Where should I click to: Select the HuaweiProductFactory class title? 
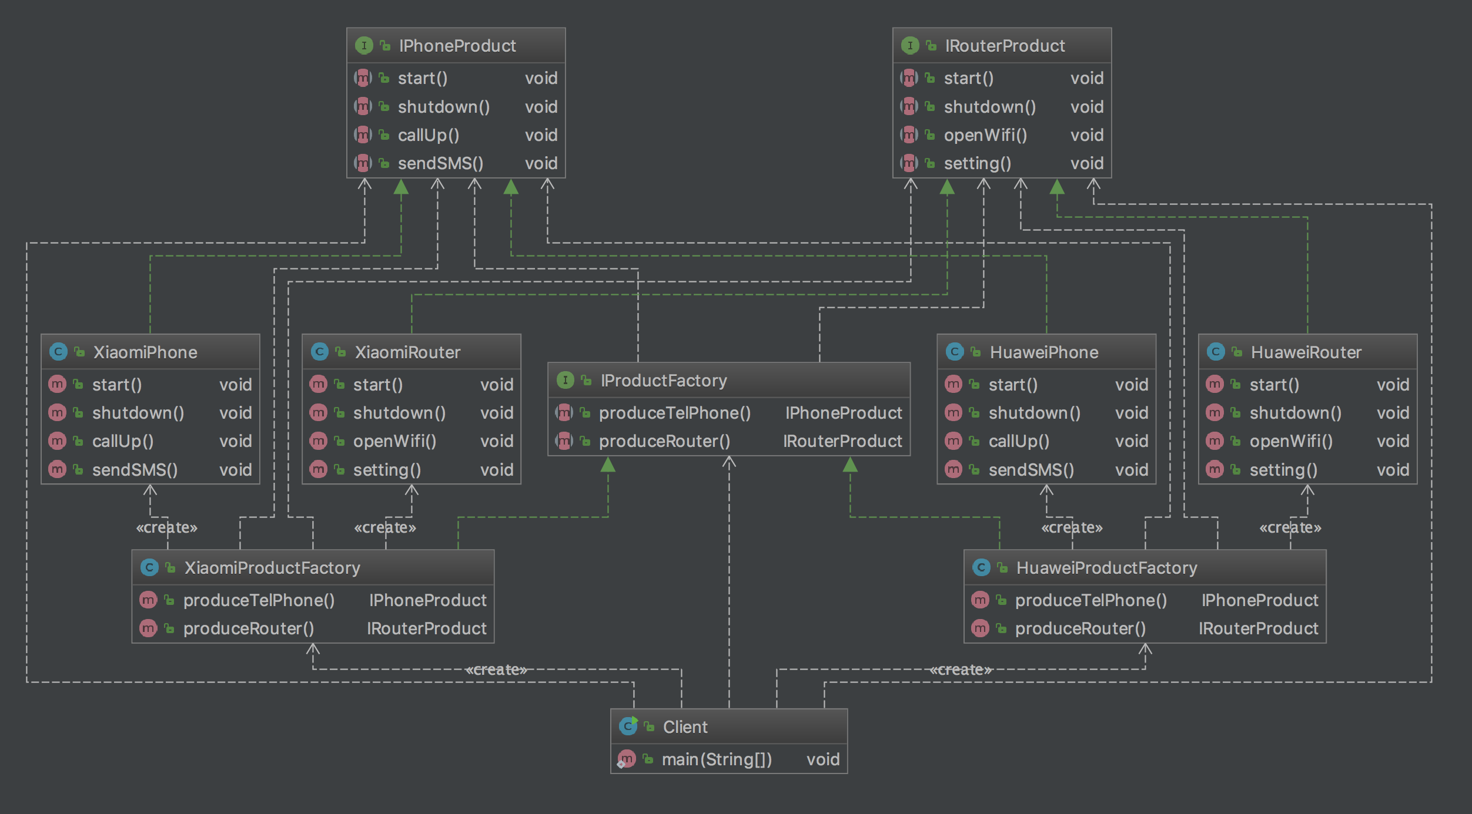[1107, 568]
